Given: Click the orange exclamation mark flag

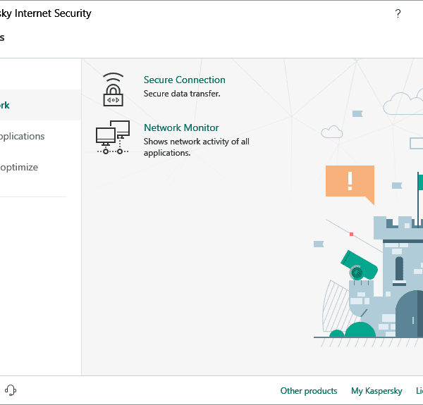Looking at the screenshot, I should (350, 181).
